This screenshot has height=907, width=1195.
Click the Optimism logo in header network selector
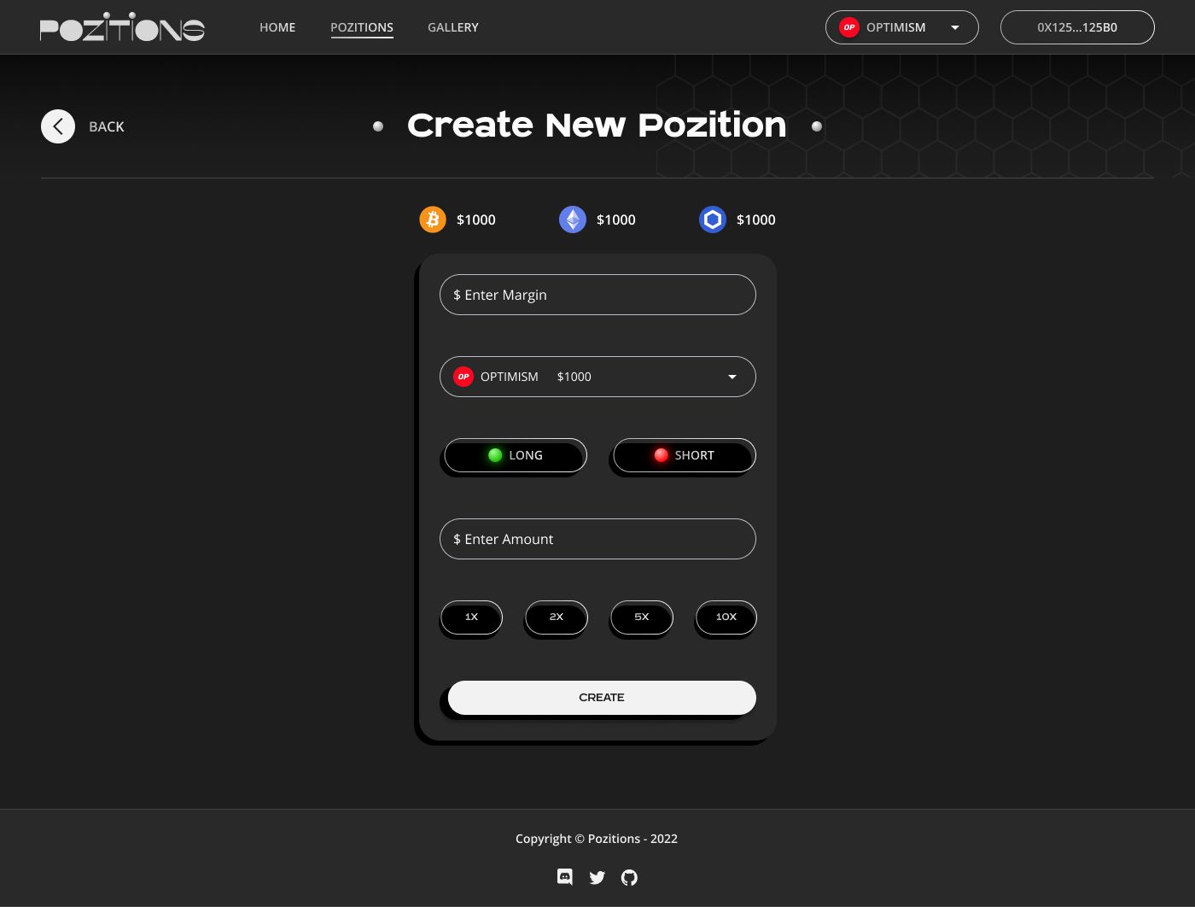click(848, 27)
